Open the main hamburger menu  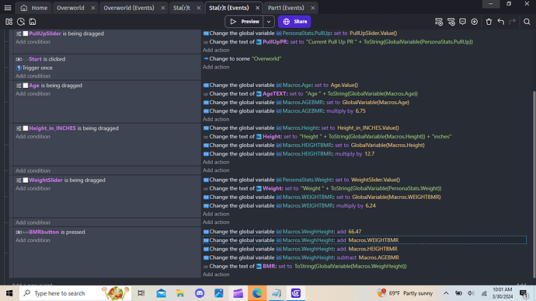click(8, 8)
